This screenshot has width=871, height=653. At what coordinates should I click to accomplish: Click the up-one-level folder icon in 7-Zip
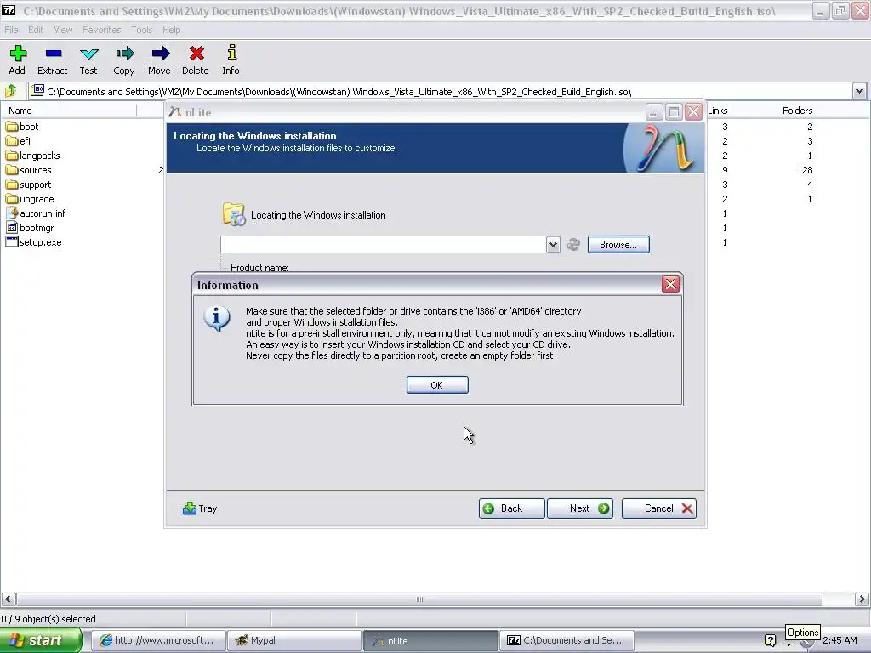click(x=11, y=91)
